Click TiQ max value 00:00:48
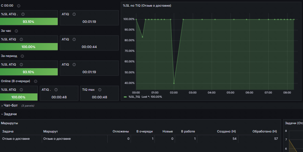 (99, 97)
